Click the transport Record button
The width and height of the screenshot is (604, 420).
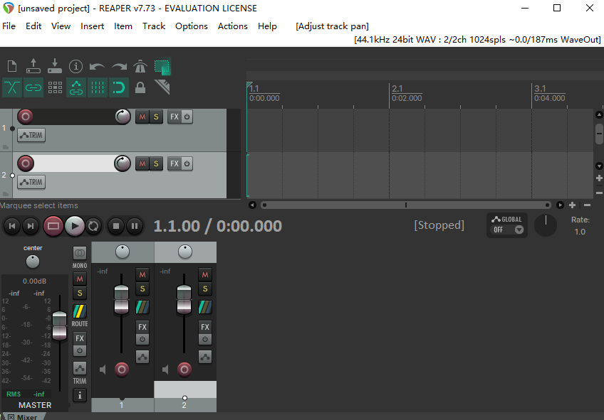pos(53,226)
